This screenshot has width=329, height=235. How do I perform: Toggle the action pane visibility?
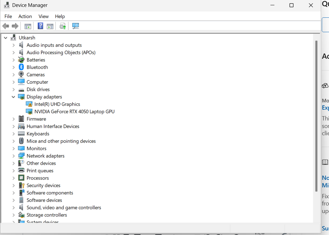click(50, 26)
